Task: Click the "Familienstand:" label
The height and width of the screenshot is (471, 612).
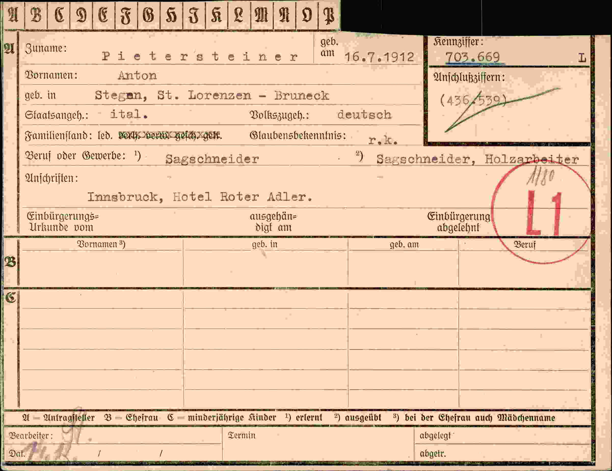Action: [58, 136]
